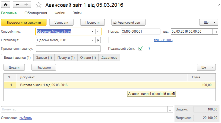Go to the home page icon
Image resolution: width=221 pixels, height=123 pixels.
tap(6, 5)
